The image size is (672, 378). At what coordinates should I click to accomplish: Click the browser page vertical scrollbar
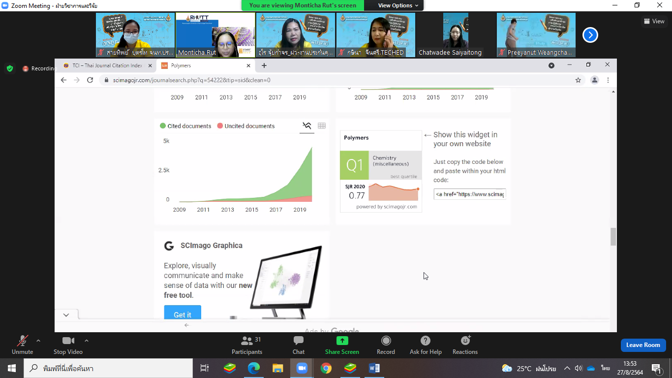pyautogui.click(x=613, y=237)
